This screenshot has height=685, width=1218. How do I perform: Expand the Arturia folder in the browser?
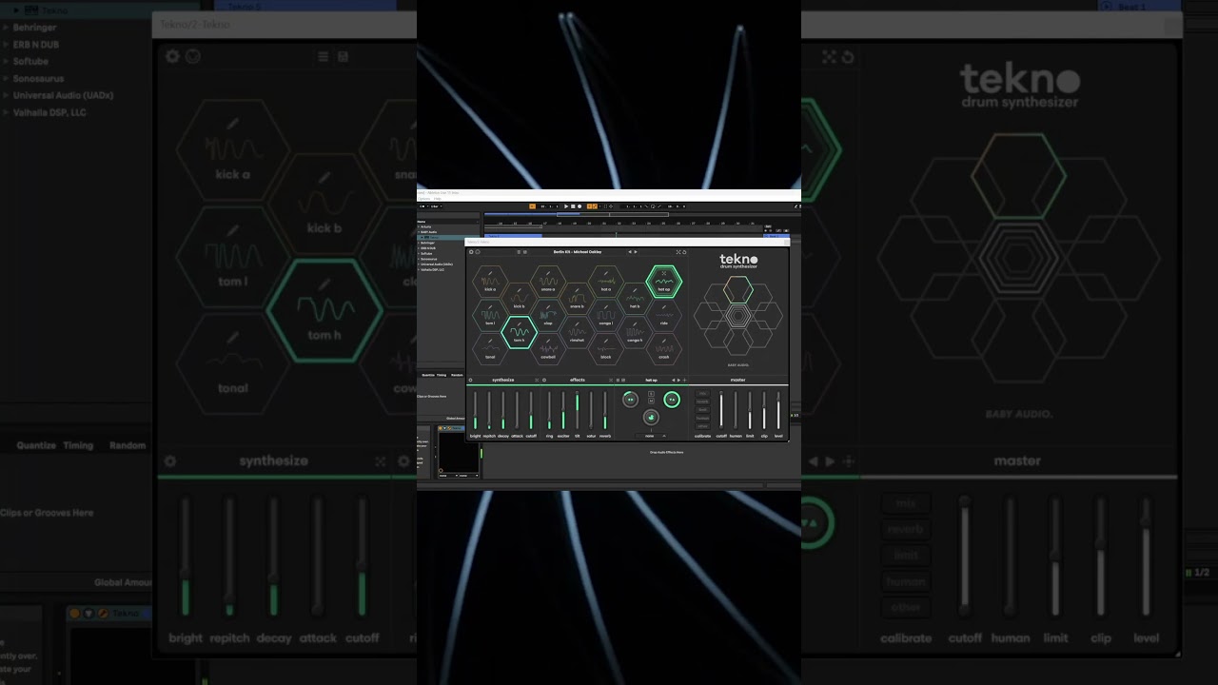coord(419,226)
